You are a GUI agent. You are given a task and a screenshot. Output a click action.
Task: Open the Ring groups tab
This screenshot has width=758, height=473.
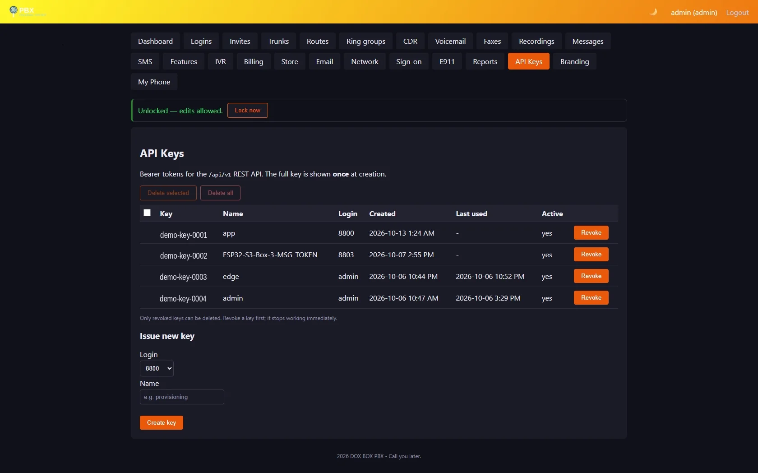pyautogui.click(x=366, y=41)
